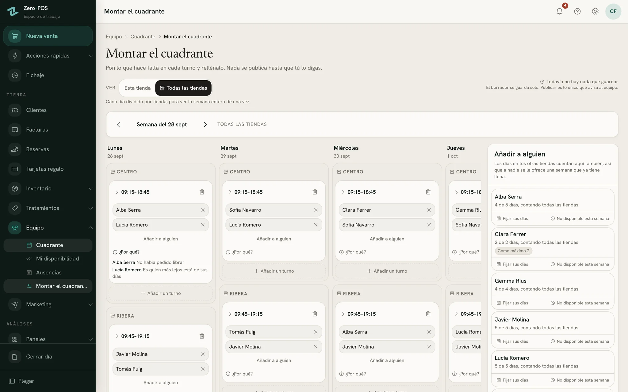This screenshot has height=392, width=628.
Task: Open Clientes in the sidebar
Action: 48,110
